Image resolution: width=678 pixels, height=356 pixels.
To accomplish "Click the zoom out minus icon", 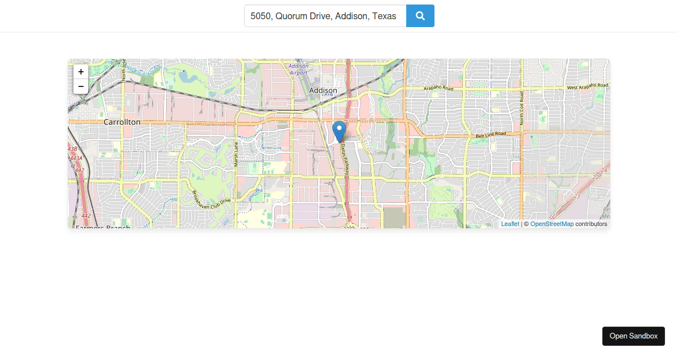I will point(81,86).
